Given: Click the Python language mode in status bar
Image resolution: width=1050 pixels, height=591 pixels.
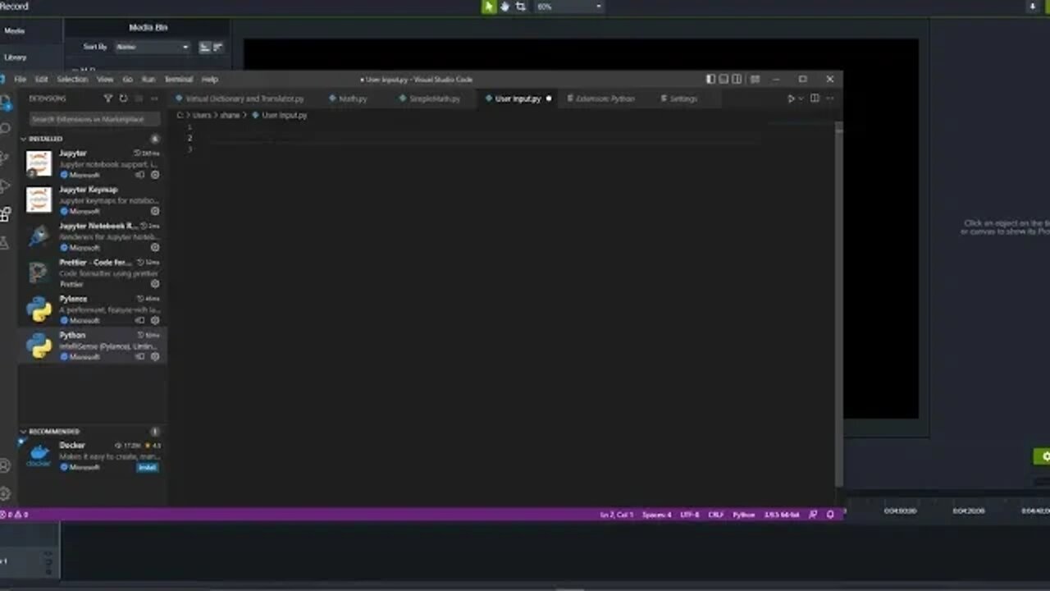Looking at the screenshot, I should tap(743, 515).
